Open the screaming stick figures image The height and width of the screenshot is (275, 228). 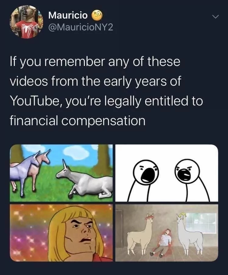click(x=167, y=173)
